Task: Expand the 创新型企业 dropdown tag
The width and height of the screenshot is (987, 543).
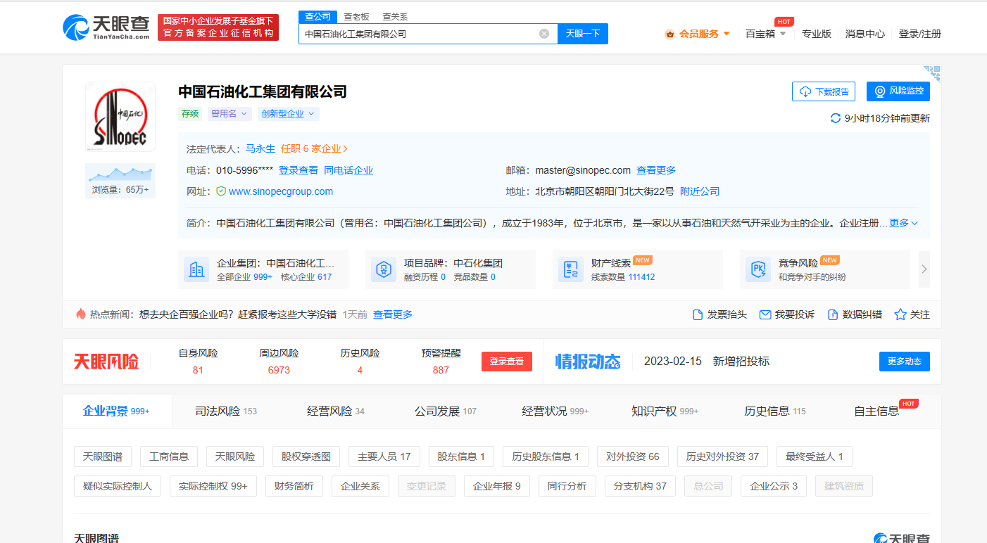Action: coord(288,113)
